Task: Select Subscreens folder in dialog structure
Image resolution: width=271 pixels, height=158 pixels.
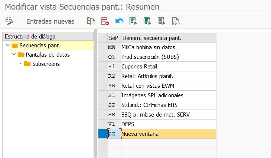Action: point(46,64)
